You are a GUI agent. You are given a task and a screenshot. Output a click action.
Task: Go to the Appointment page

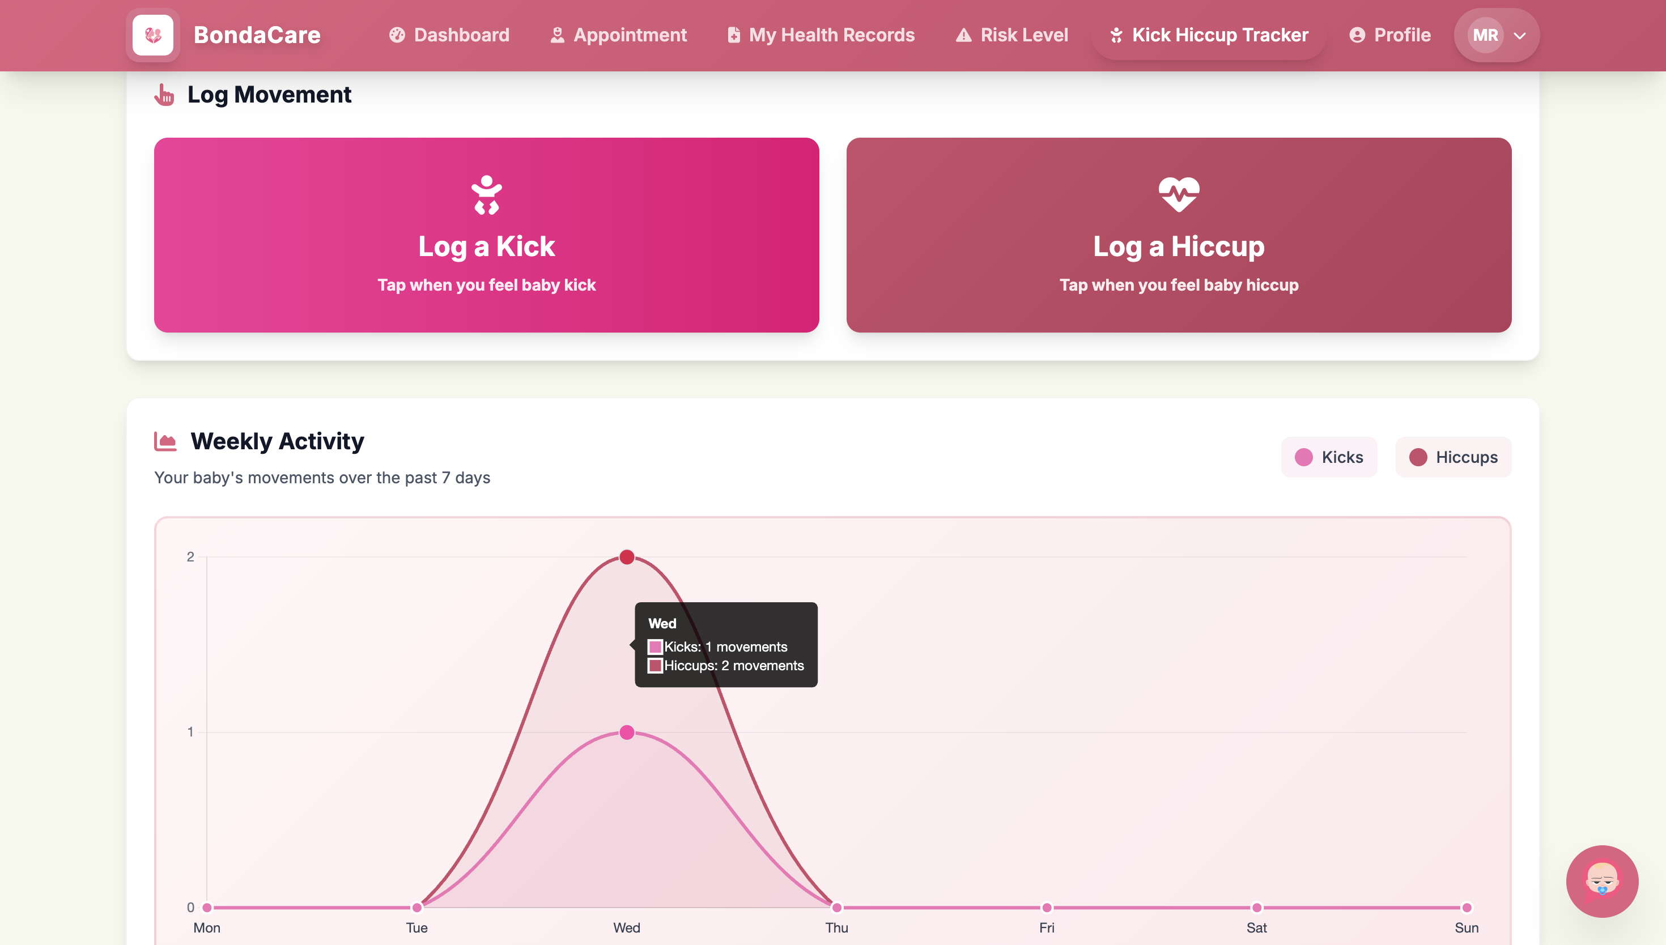coord(618,35)
